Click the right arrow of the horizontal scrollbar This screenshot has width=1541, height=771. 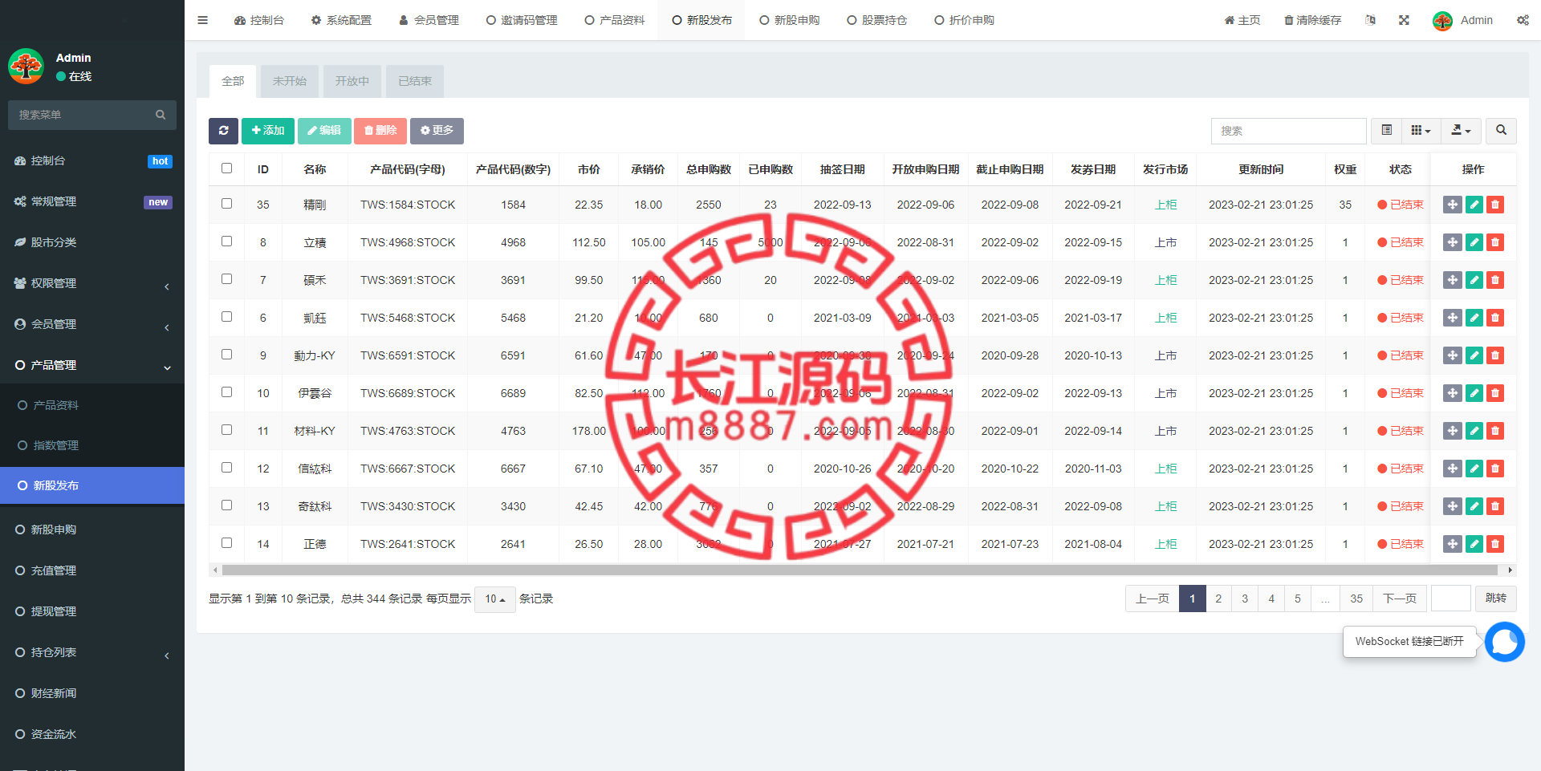1511,570
